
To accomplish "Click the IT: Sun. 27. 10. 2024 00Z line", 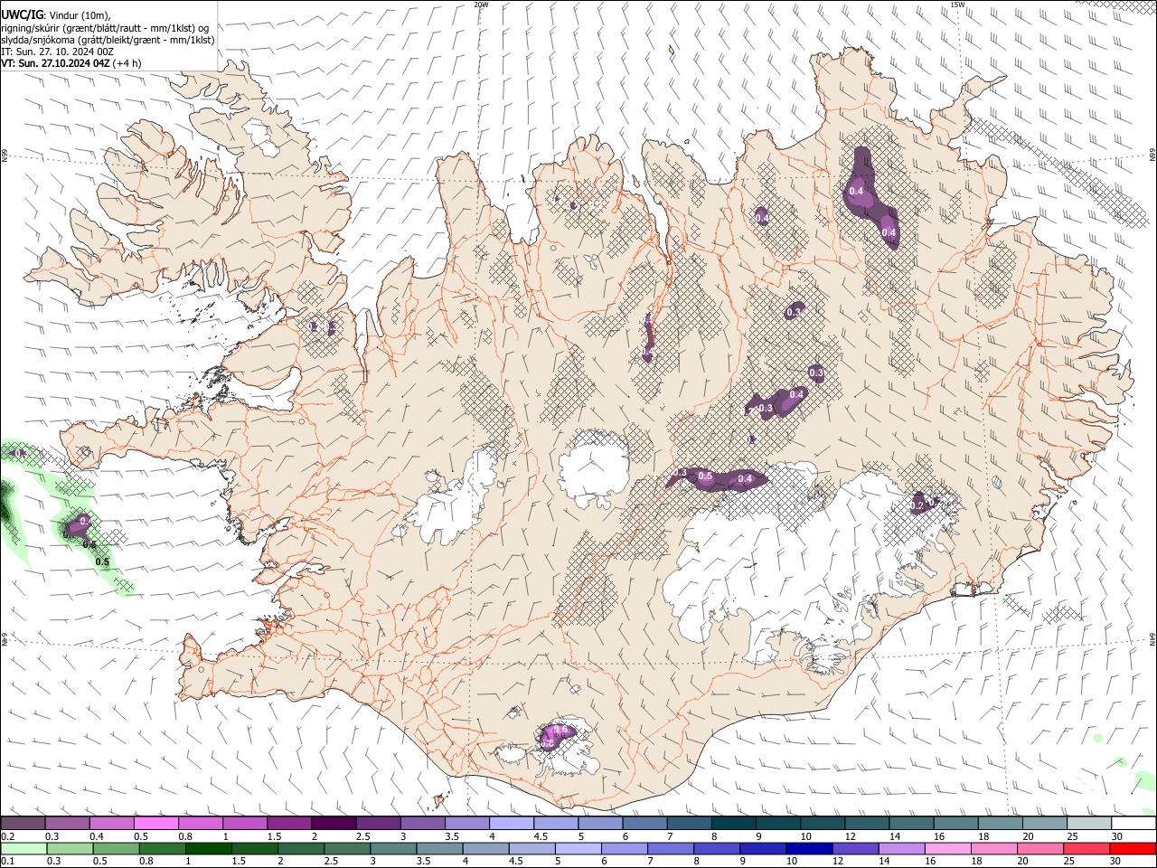I will click(57, 52).
